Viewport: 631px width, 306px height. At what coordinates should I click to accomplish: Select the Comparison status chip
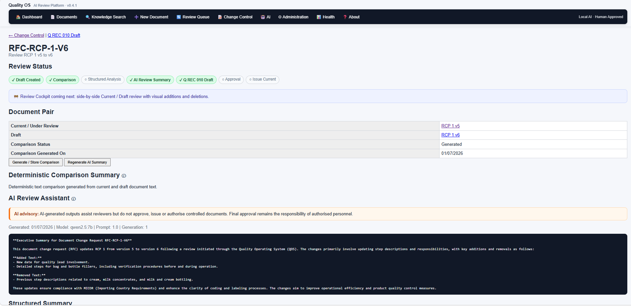(x=62, y=80)
